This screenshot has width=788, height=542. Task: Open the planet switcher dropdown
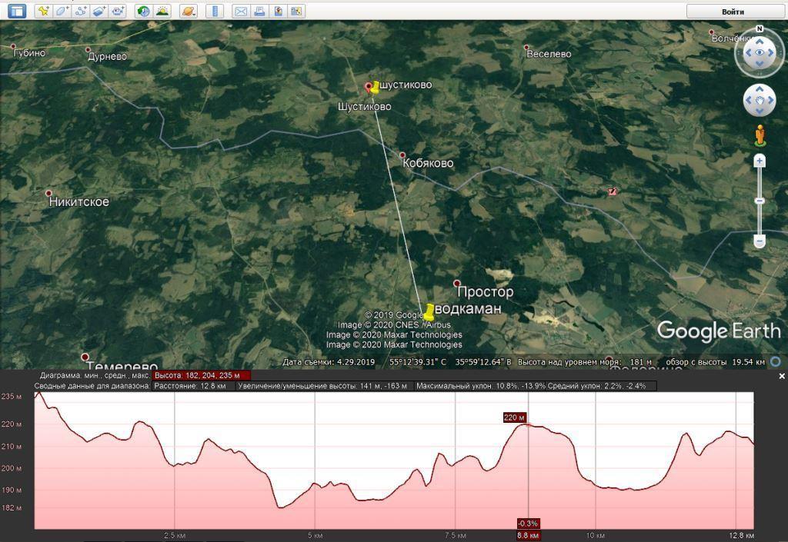click(x=189, y=11)
